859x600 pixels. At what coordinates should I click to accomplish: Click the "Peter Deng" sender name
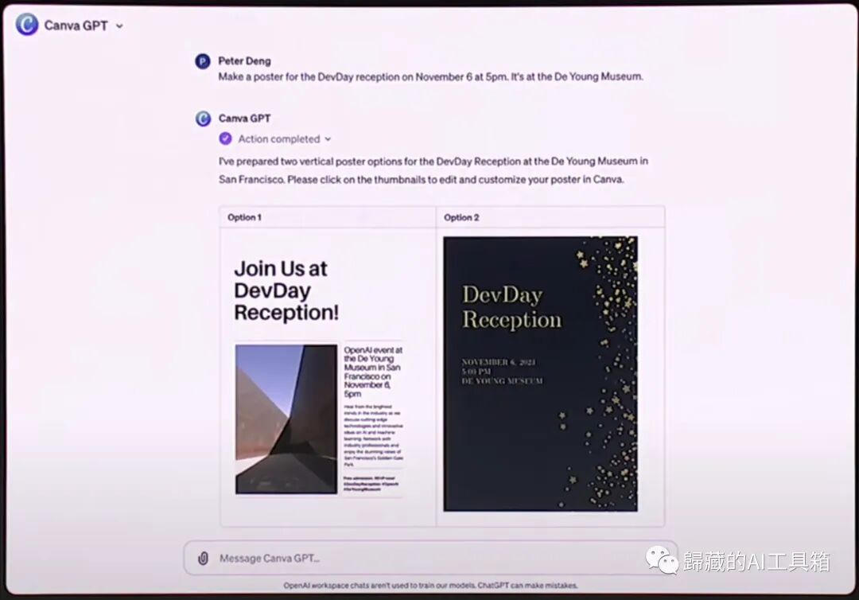tap(244, 60)
